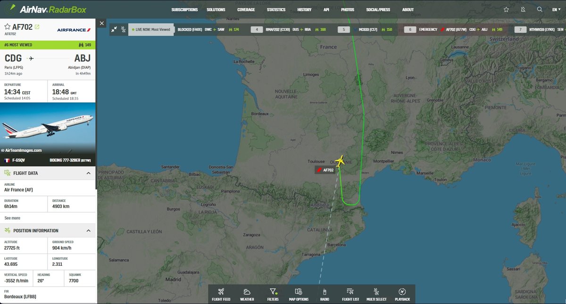Click the left panel scrollbar

(x=96, y=104)
